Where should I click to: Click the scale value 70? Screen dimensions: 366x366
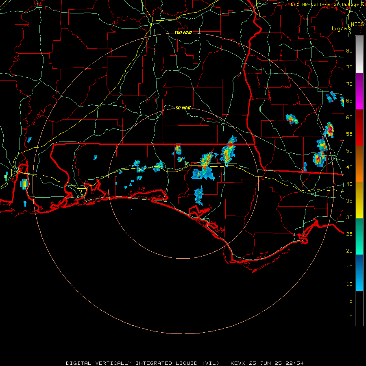point(349,84)
